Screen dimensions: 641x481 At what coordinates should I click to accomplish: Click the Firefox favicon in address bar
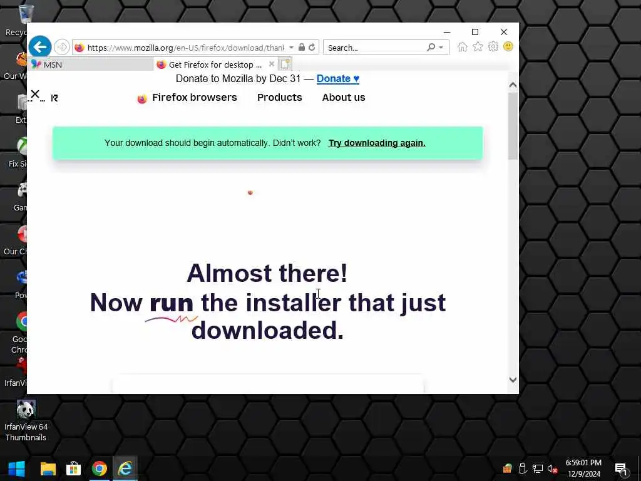pos(79,48)
